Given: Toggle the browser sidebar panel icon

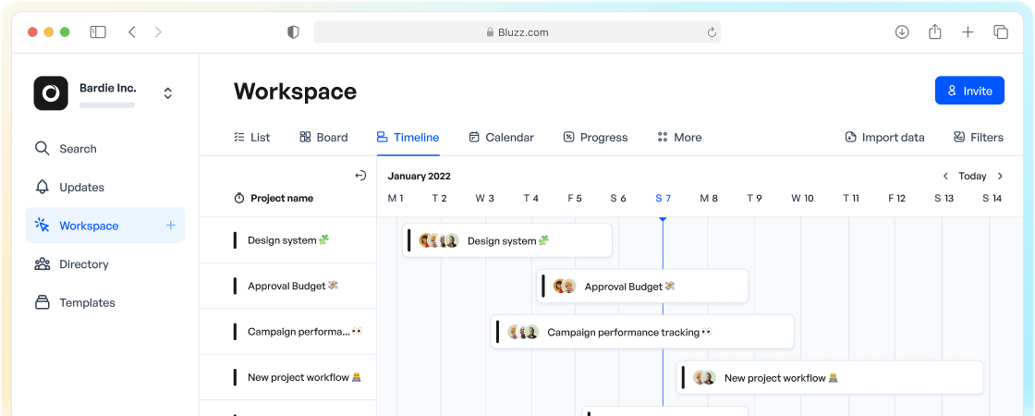Looking at the screenshot, I should click(98, 32).
